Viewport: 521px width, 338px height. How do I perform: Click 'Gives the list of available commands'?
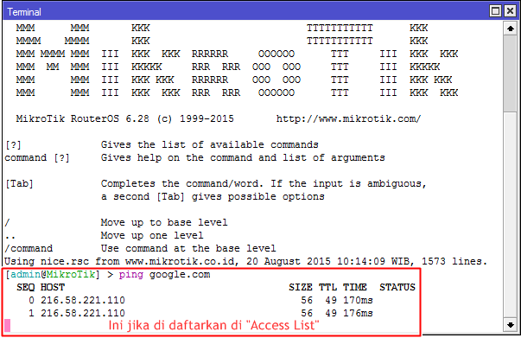point(210,144)
